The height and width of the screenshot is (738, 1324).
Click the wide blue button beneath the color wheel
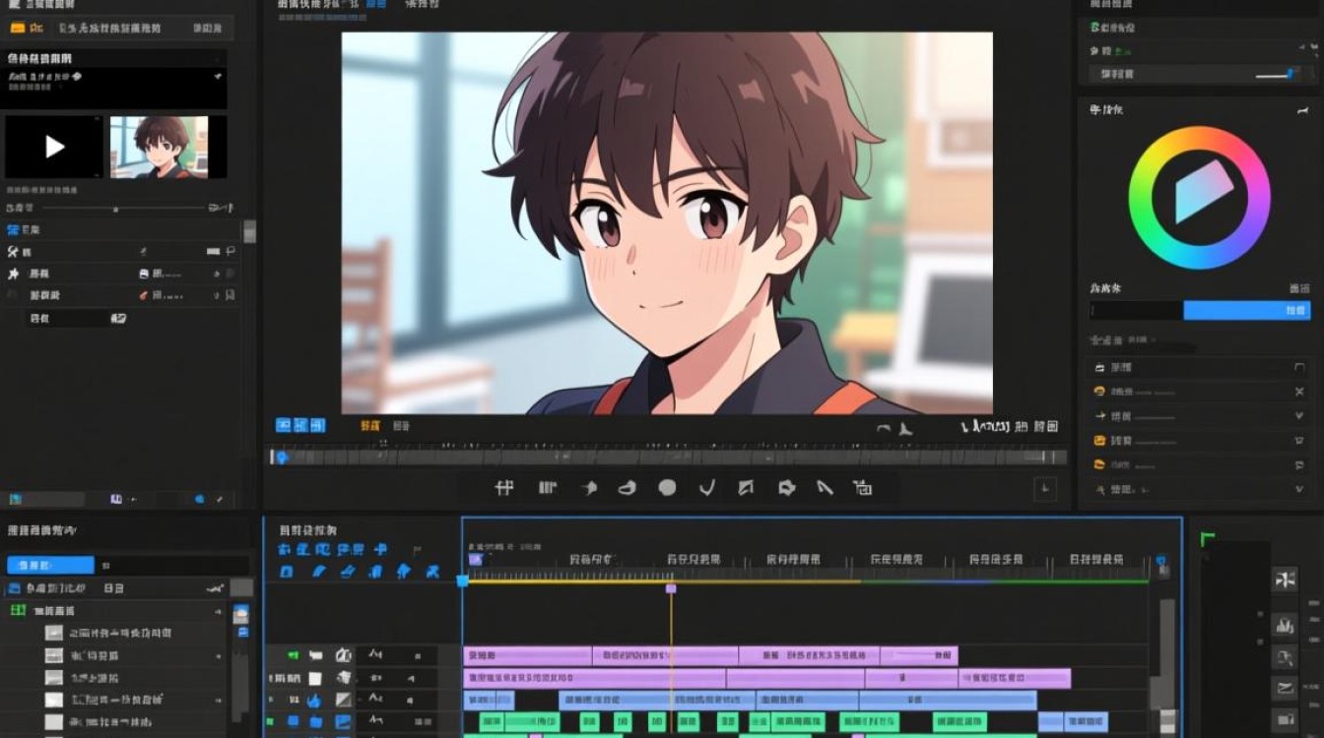(1247, 310)
